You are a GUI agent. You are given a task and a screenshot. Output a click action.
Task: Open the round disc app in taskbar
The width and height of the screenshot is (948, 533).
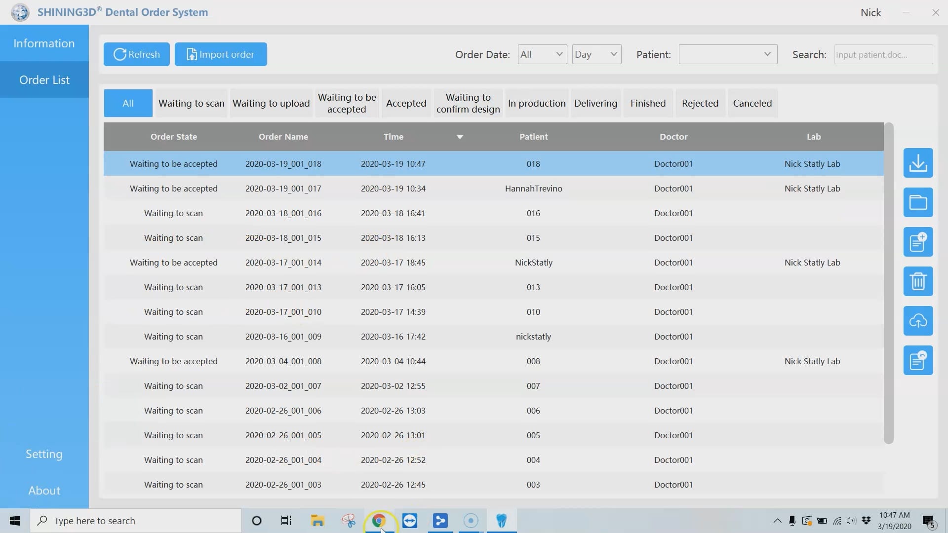(x=471, y=521)
